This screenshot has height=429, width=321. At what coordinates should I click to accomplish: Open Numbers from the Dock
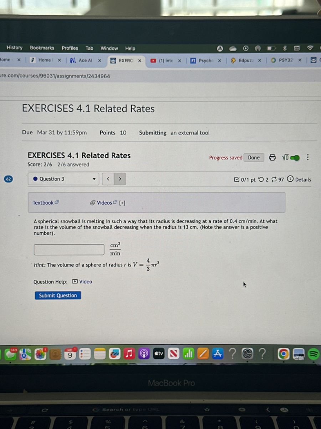[188, 354]
